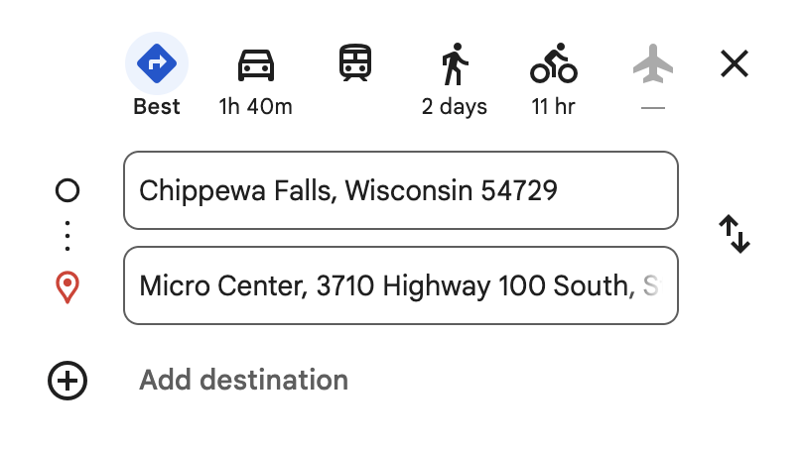Screen dimensions: 806x450
Task: Click the dotted connector between waypoints
Action: [x=67, y=236]
